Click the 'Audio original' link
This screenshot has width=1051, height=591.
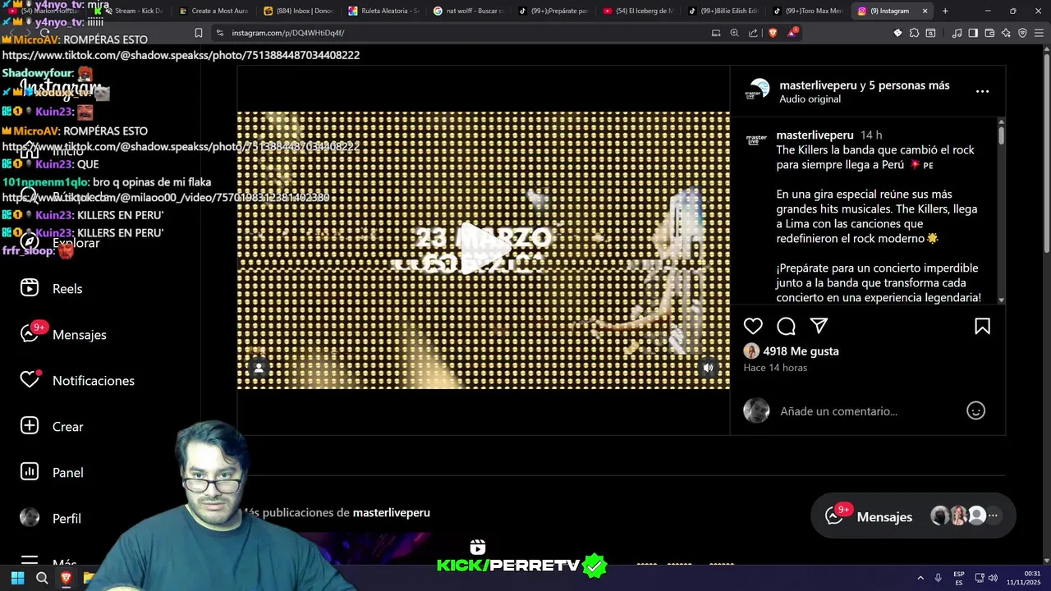810,98
